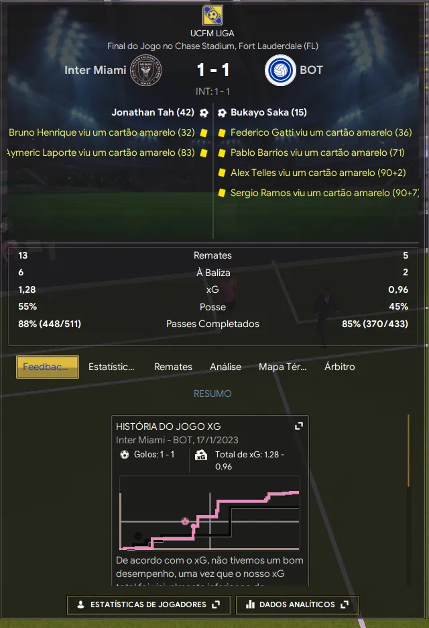Select the Feedback tab
Viewport: 429px width, 628px height.
[x=47, y=367]
